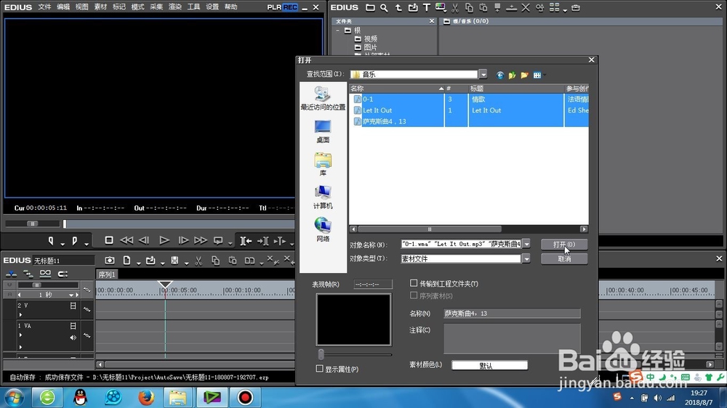Open the 编辑 menu
The width and height of the screenshot is (727, 408).
coord(63,7)
